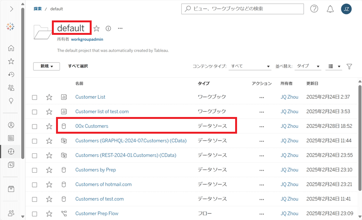Open the actions menu for Customers by Prep
This screenshot has width=362, height=220.
click(x=262, y=170)
